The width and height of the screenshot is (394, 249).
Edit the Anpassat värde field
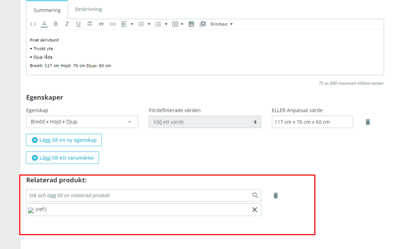click(x=312, y=122)
